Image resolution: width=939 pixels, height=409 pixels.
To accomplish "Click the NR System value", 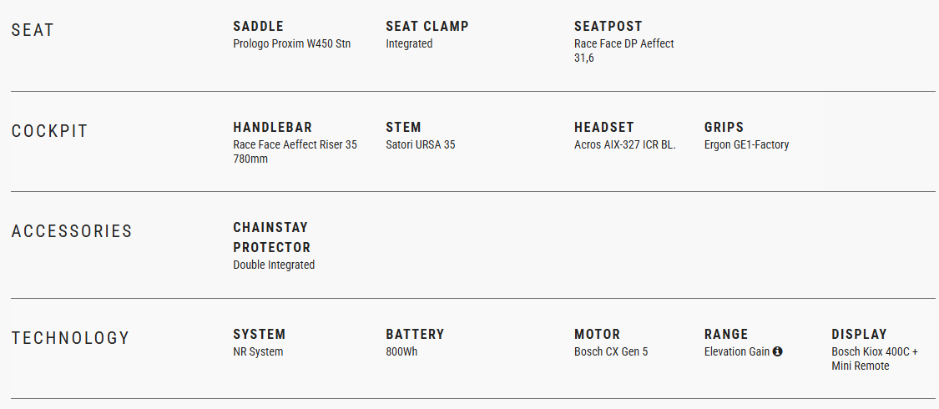I will (x=258, y=352).
